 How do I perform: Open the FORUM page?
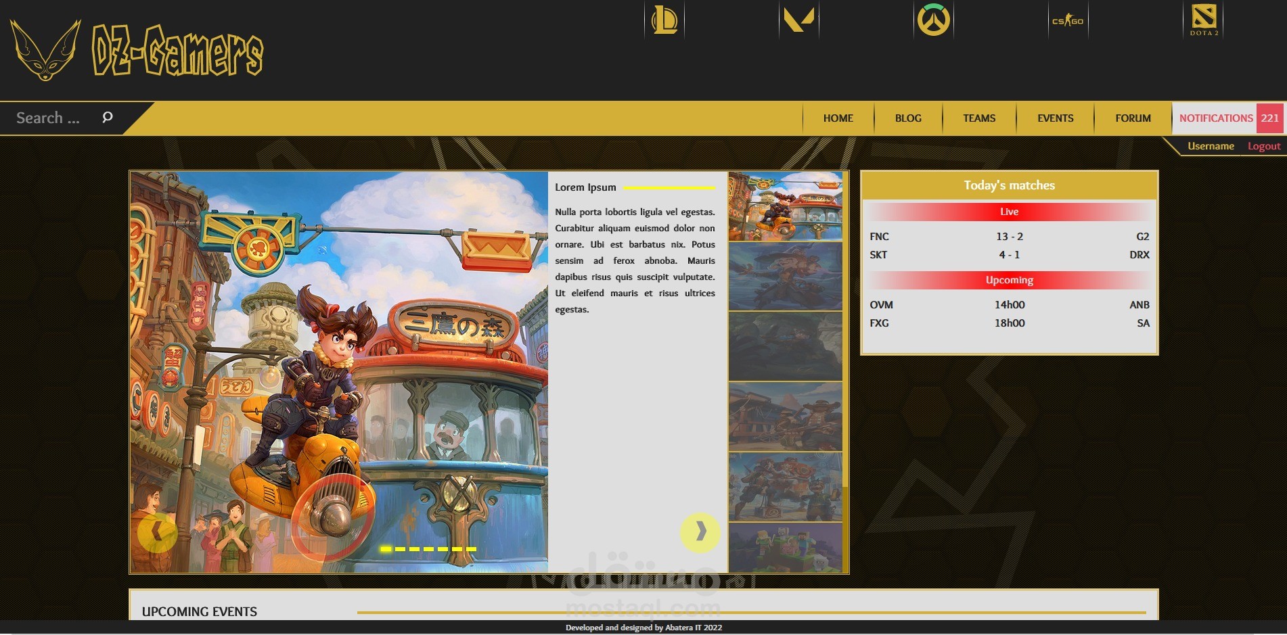tap(1133, 118)
